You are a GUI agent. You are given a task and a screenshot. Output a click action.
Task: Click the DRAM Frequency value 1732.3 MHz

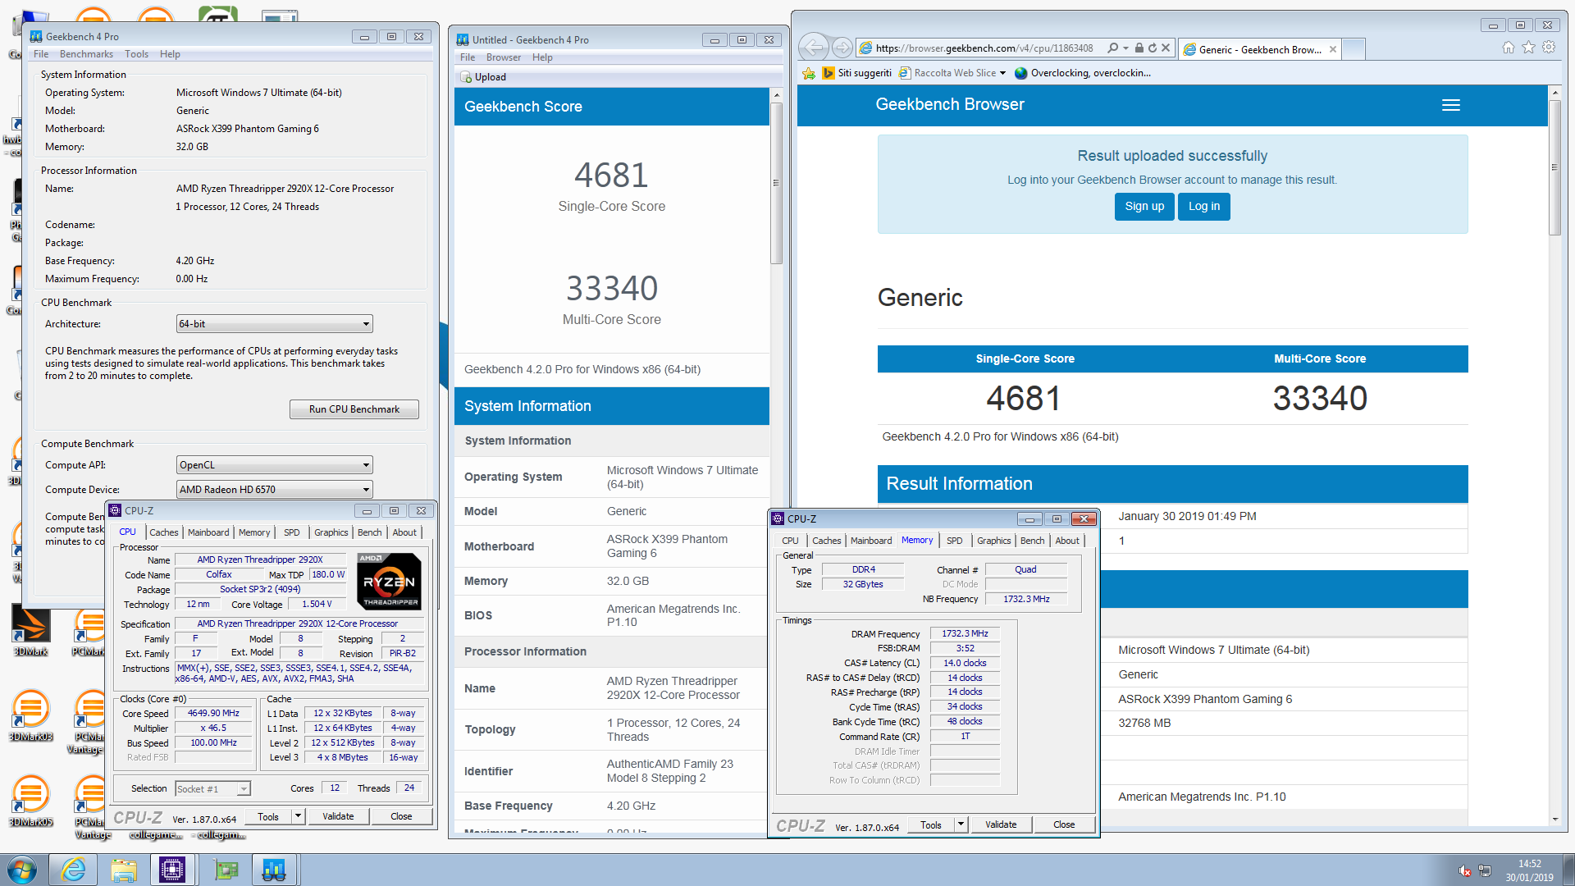965,633
